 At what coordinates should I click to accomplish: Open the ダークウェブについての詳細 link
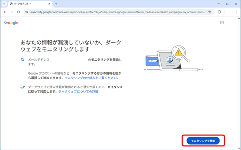[x=78, y=91]
